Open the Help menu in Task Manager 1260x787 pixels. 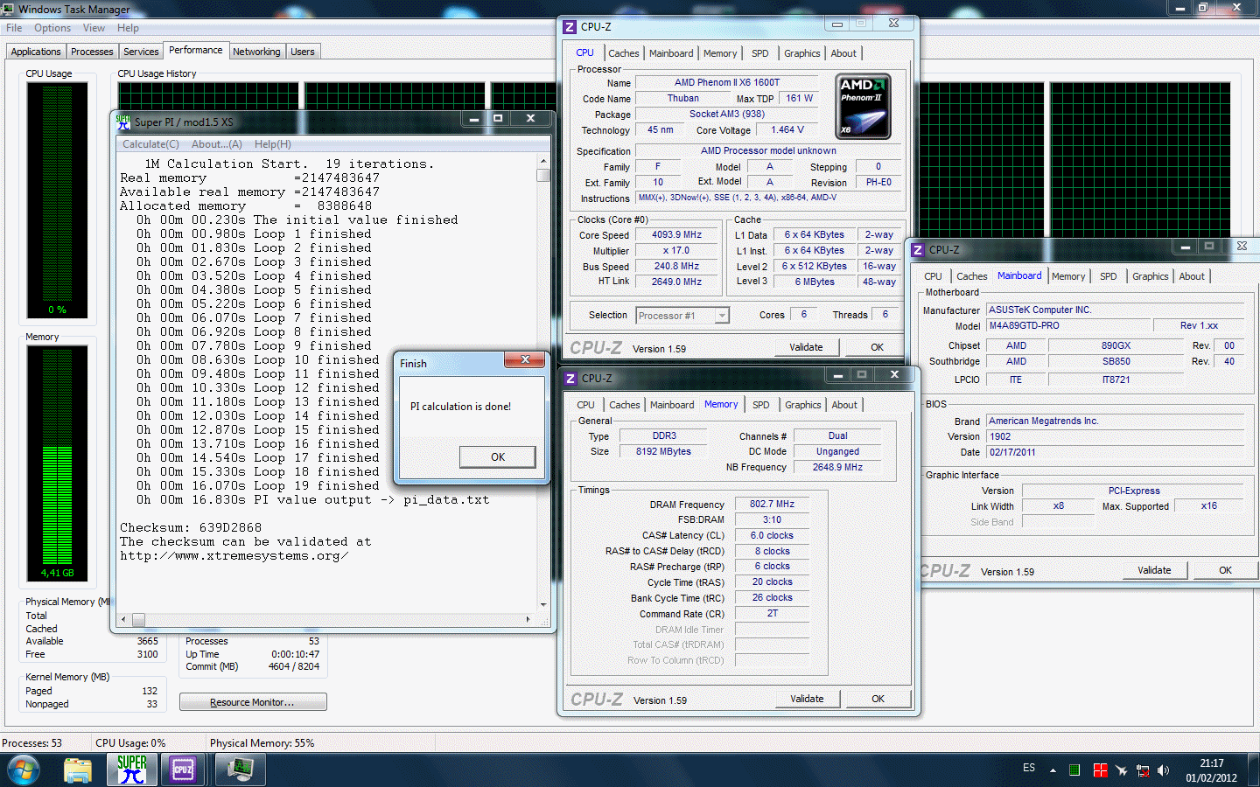pyautogui.click(x=128, y=28)
